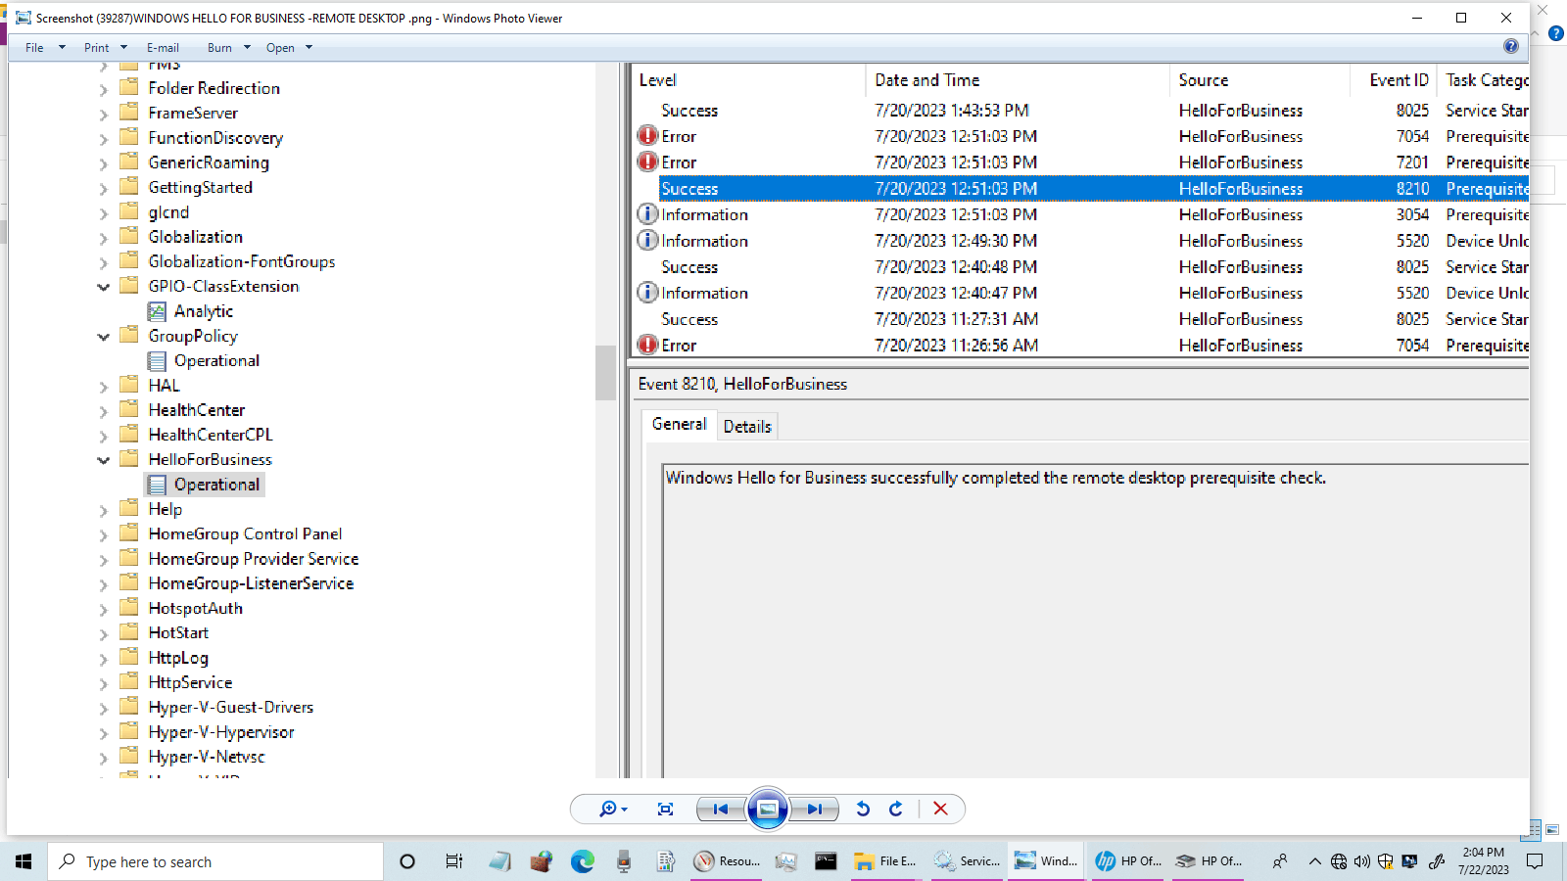Click the Date and Time column header

click(1018, 80)
